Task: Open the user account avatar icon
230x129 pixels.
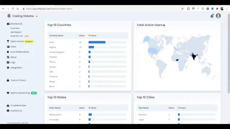Action: point(218,16)
